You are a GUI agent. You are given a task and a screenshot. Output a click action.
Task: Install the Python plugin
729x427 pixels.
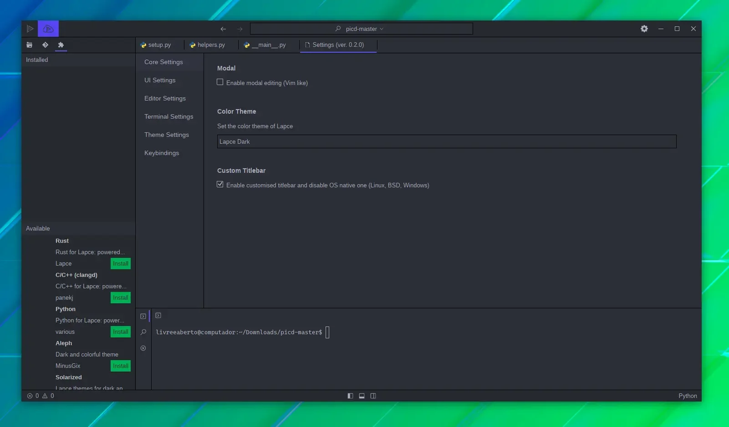point(121,332)
